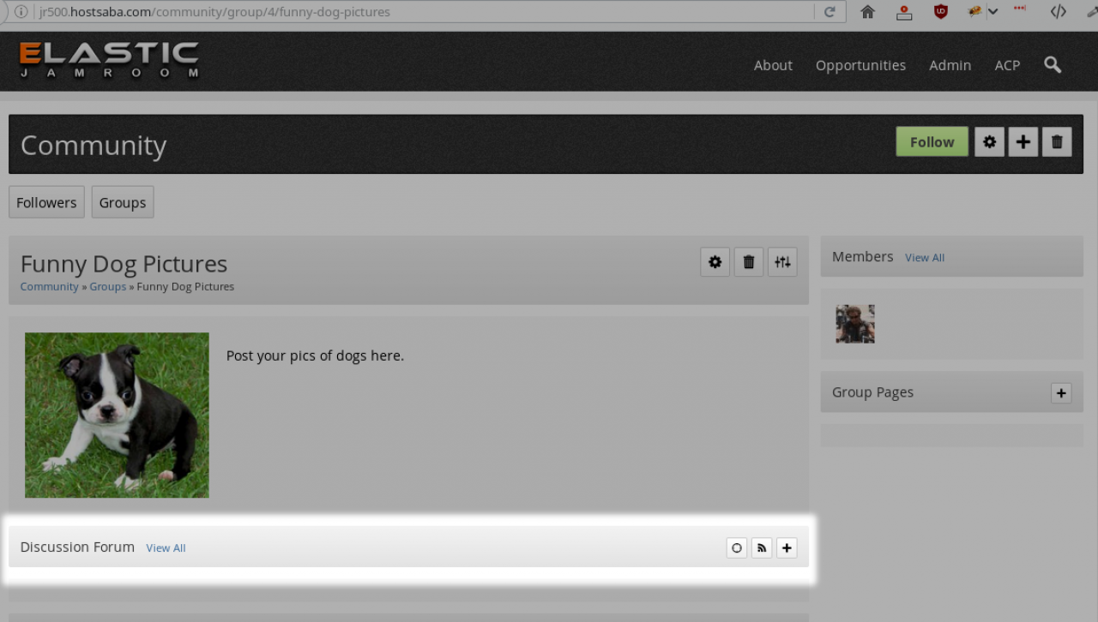Go to the browser home page icon
The height and width of the screenshot is (622, 1098).
tap(867, 12)
